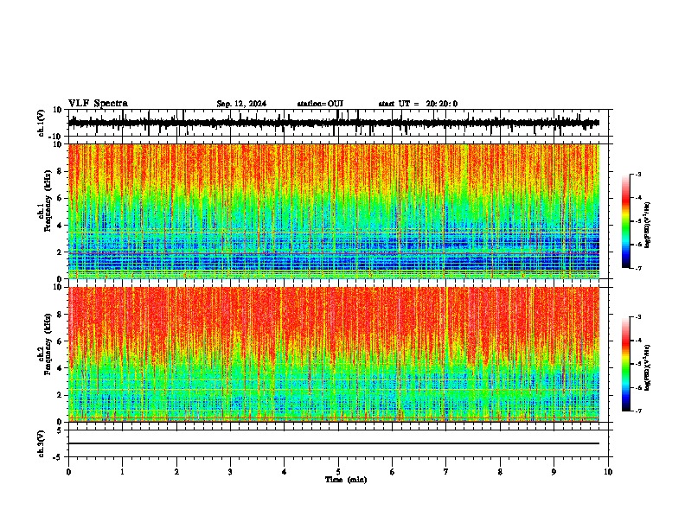Screen dimensions: 685x529
Task: Click the ch.3 flat voltage line
Action: click(334, 443)
